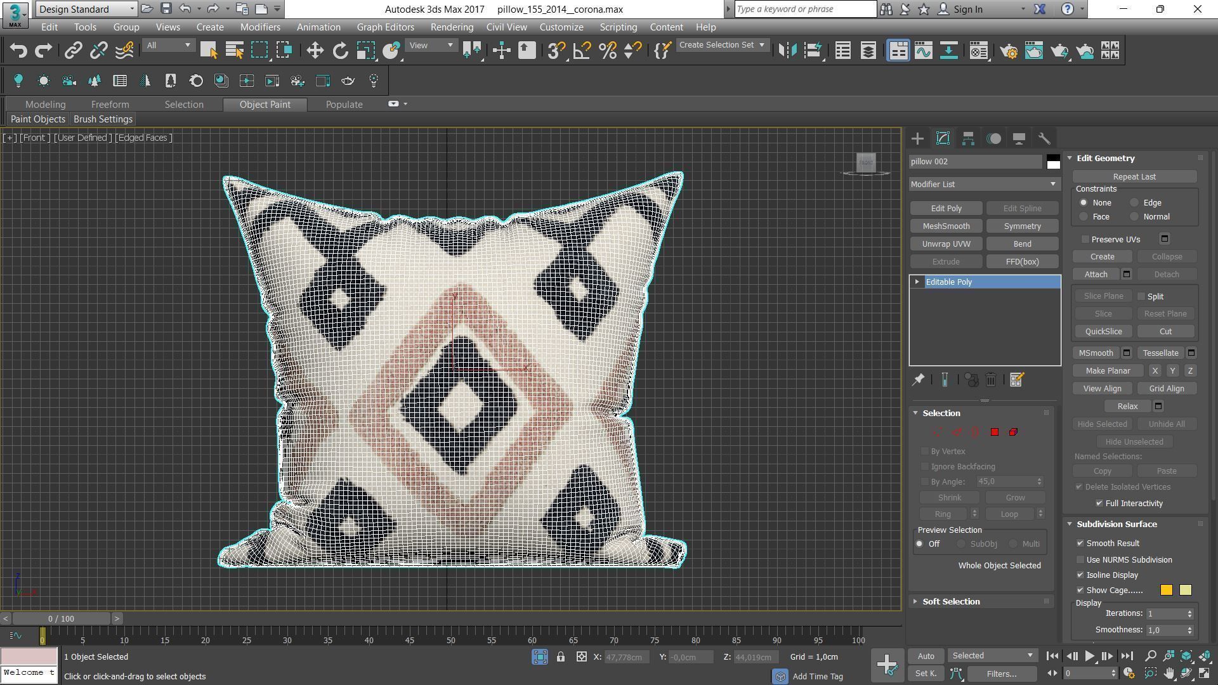Screen dimensions: 1218x685
Task: Open the Create Selection Set dropdown
Action: (x=723, y=45)
